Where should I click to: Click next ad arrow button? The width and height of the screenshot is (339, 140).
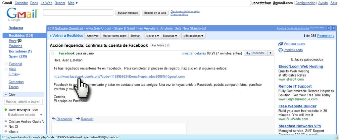click(334, 28)
